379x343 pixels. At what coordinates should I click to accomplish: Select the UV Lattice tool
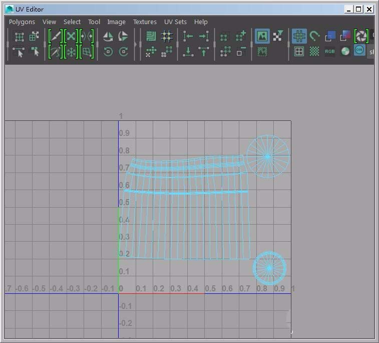point(20,37)
